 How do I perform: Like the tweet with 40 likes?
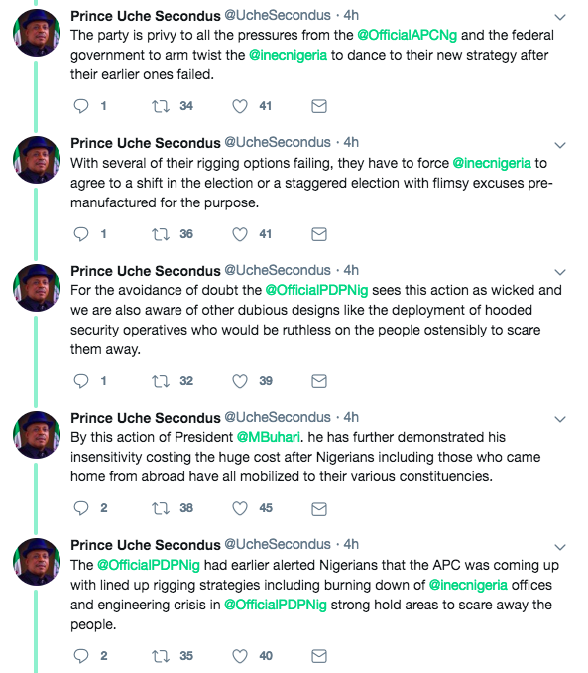[240, 656]
